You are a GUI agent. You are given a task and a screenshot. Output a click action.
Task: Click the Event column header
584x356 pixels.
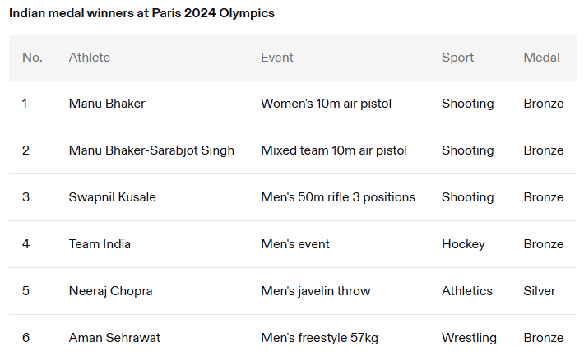coord(277,58)
